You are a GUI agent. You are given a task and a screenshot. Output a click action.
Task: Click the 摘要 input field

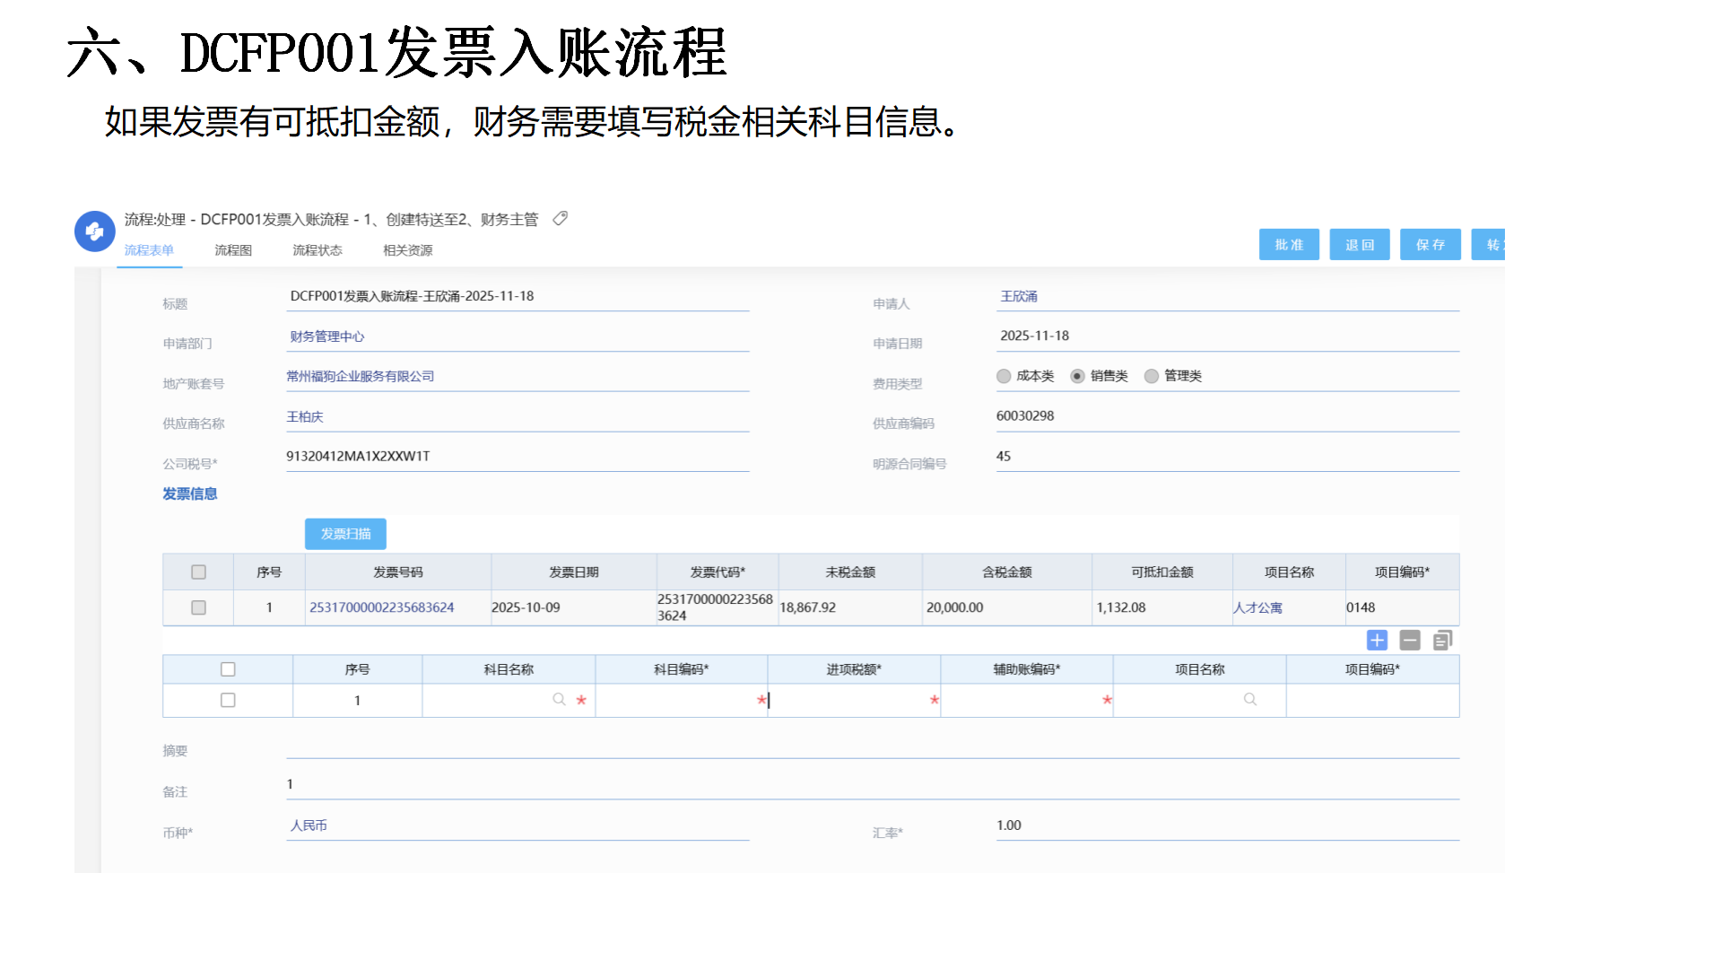(872, 747)
